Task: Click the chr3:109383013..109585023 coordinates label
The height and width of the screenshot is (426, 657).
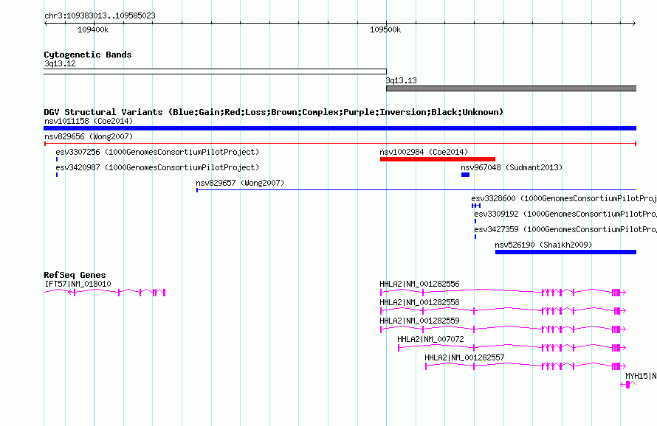Action: coord(100,15)
